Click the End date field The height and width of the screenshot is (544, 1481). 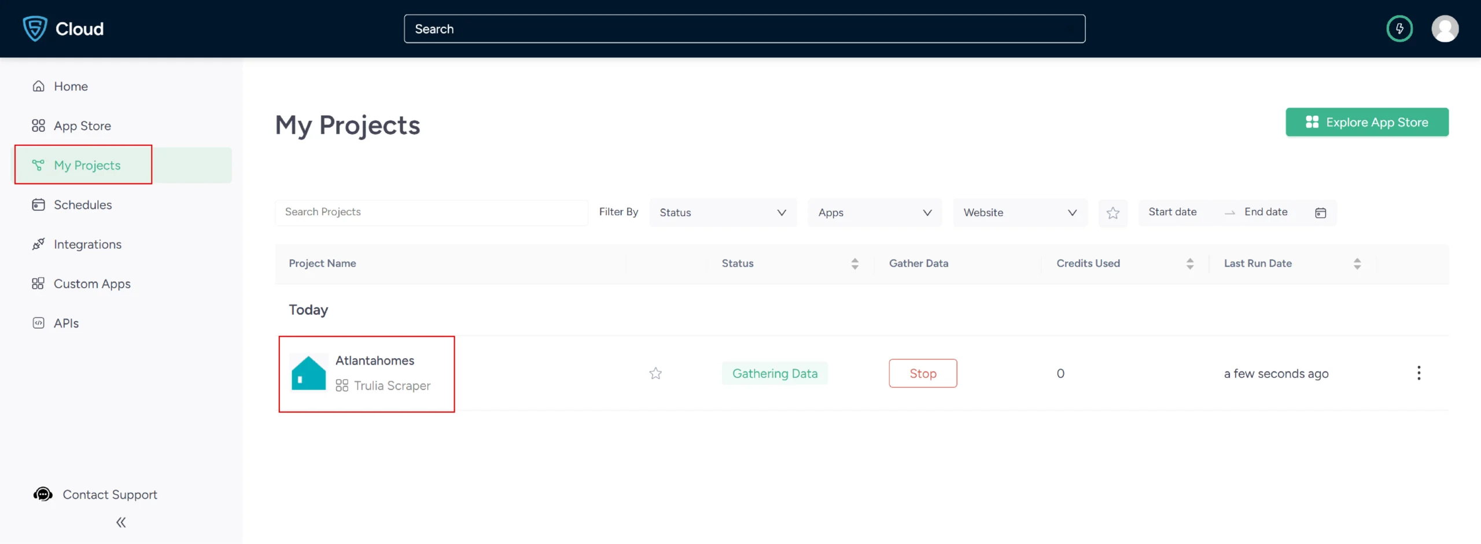pos(1266,212)
